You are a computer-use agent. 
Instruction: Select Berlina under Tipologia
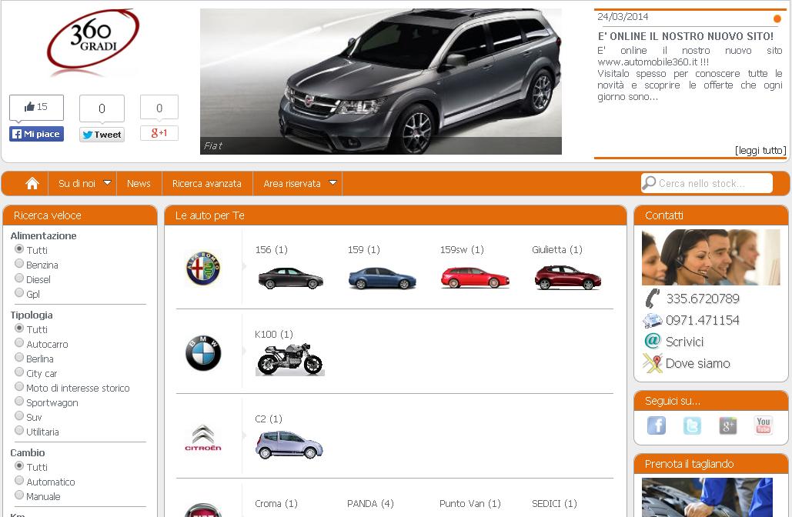[19, 357]
